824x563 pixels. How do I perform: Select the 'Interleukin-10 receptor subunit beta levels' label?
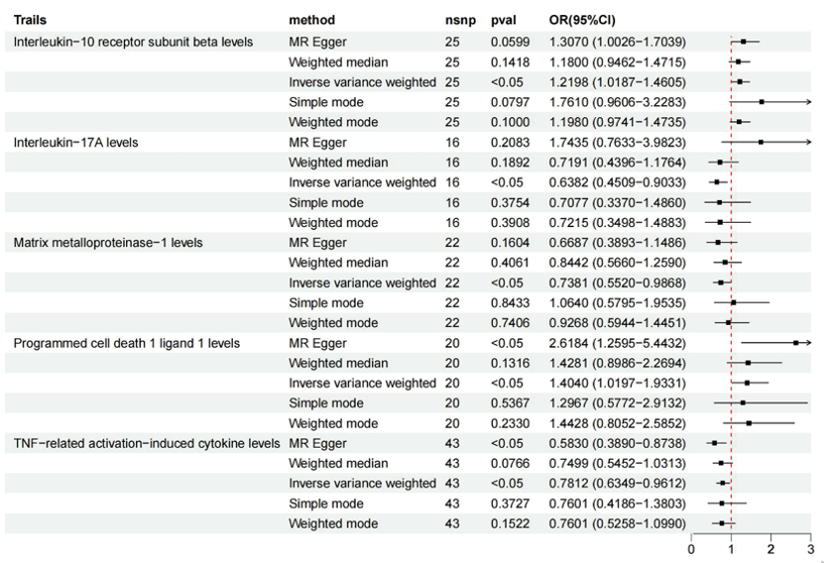click(133, 42)
